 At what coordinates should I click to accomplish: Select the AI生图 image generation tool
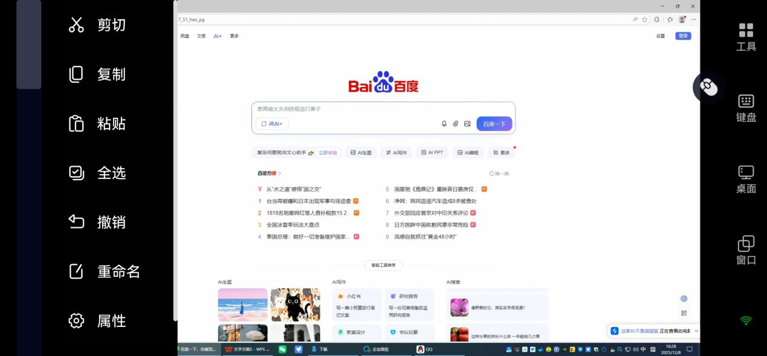point(361,152)
